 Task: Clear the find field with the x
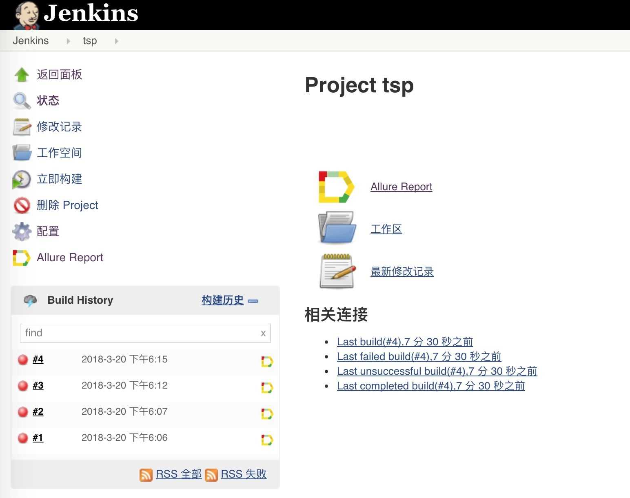263,333
